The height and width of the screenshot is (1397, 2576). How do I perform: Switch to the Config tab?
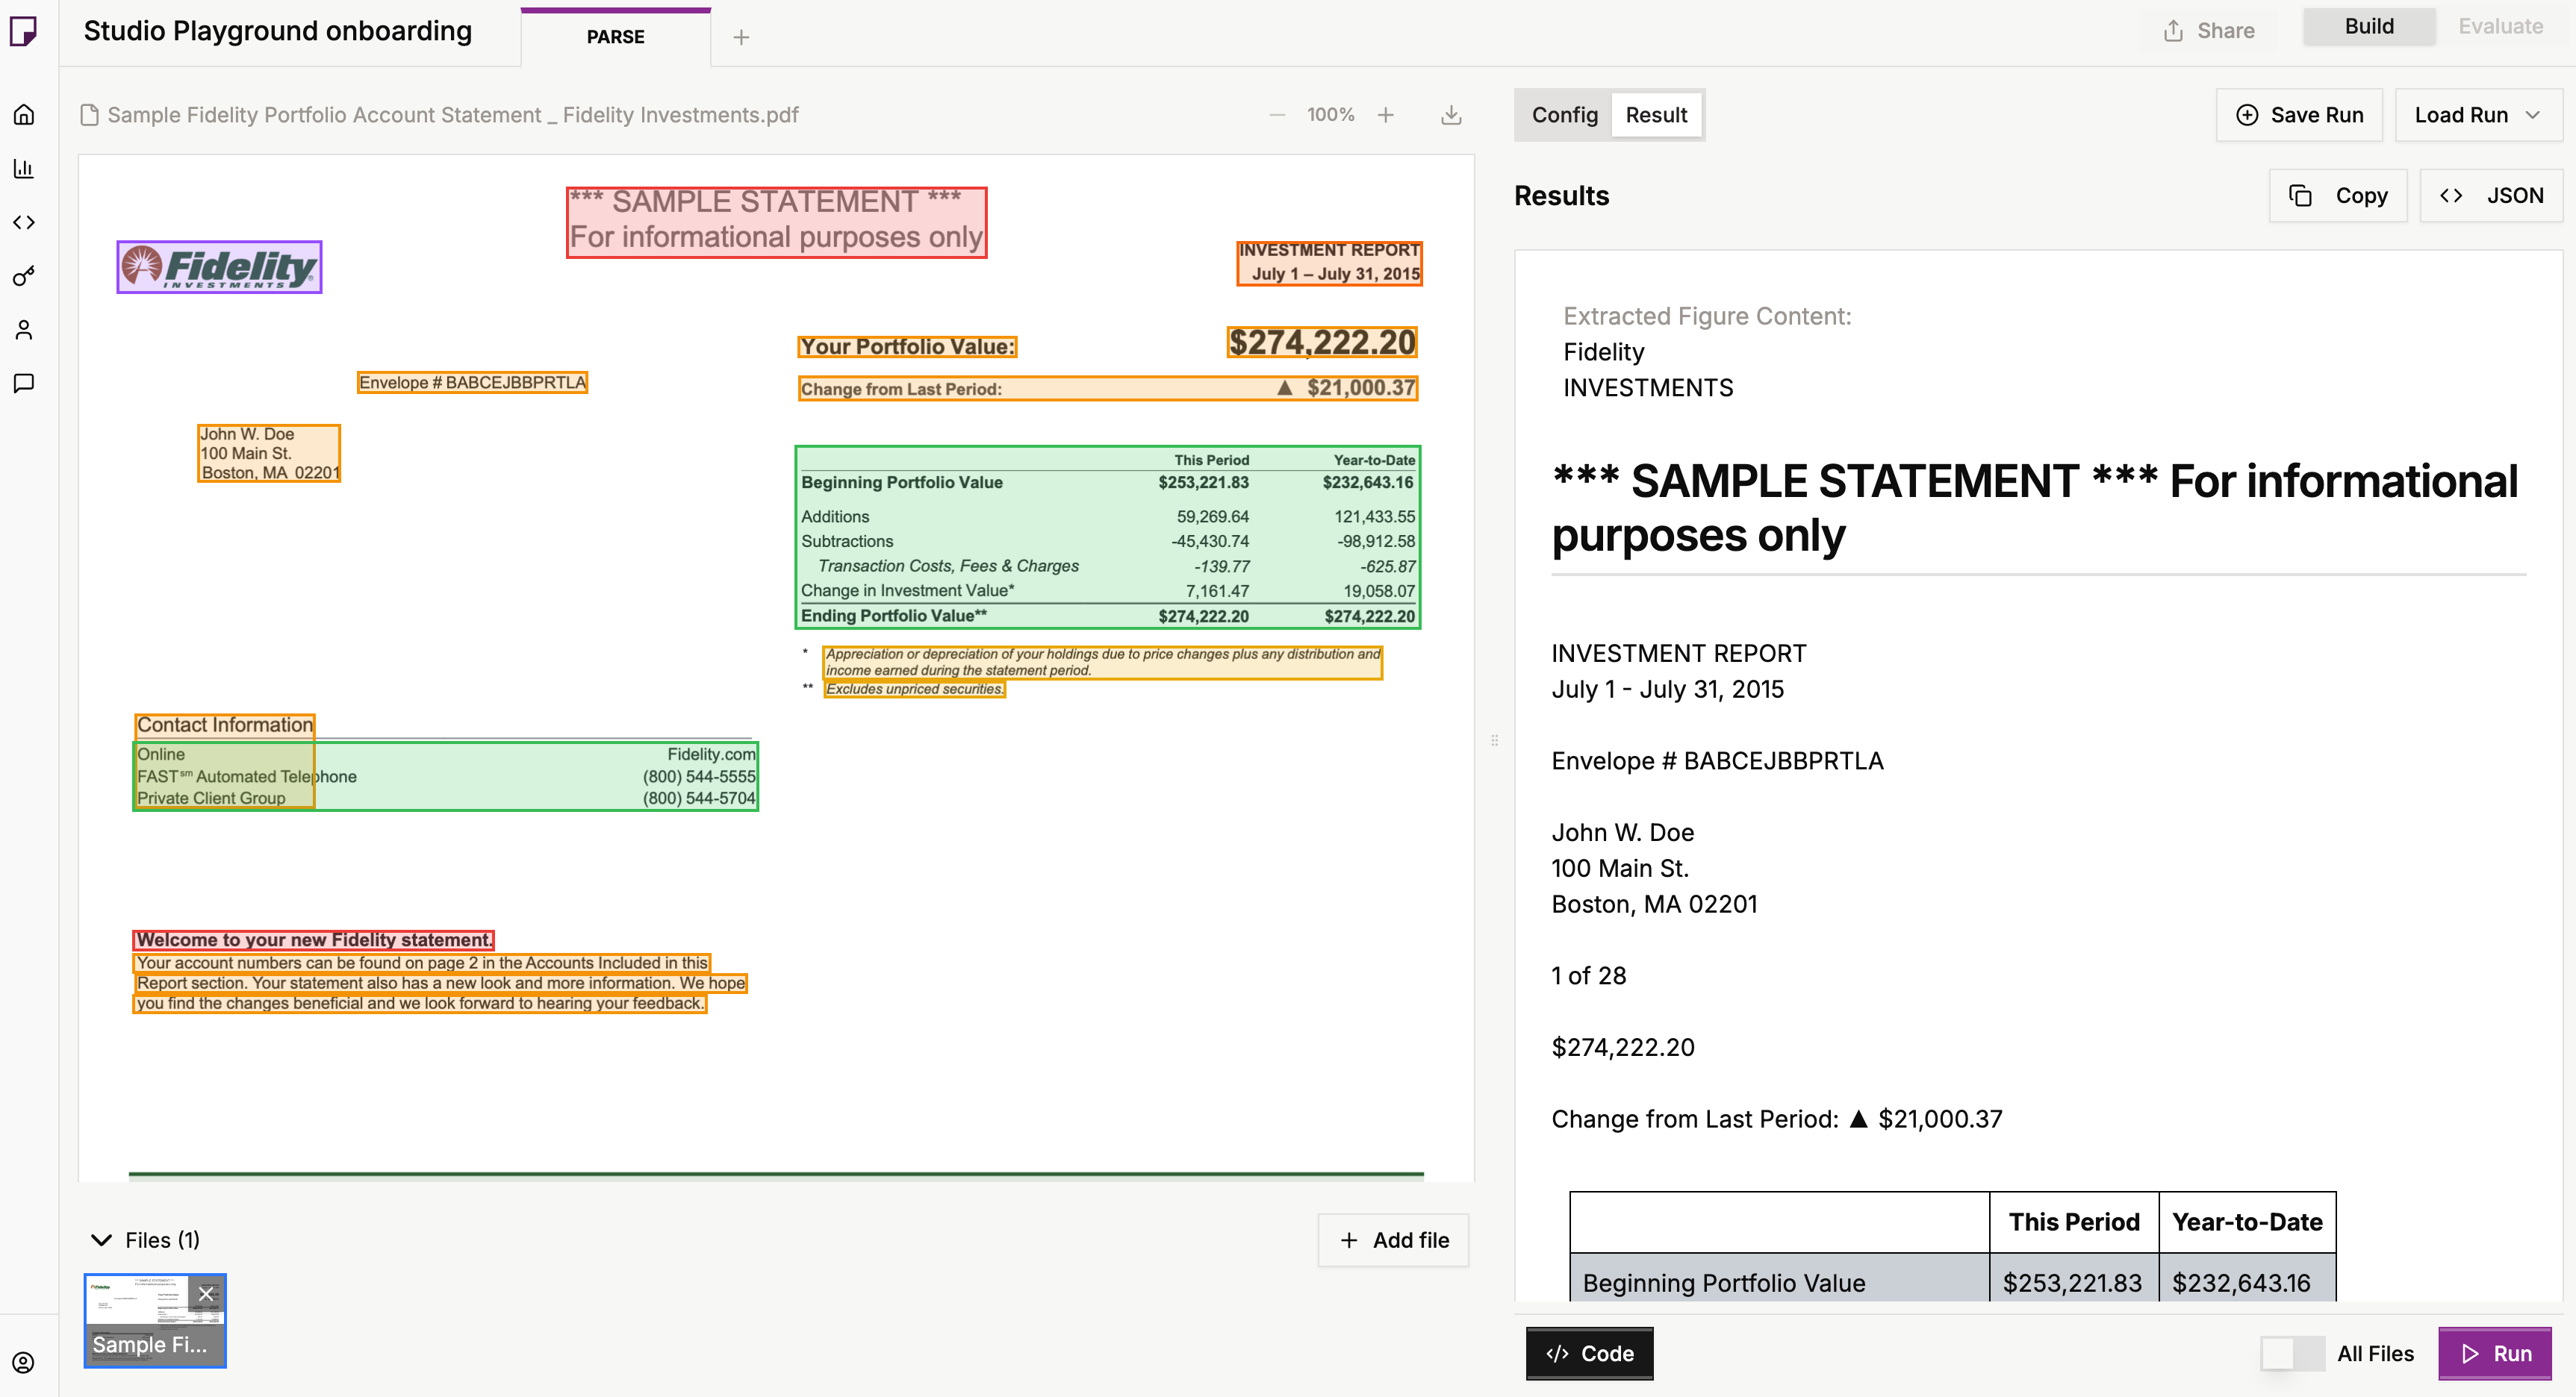pos(1565,115)
